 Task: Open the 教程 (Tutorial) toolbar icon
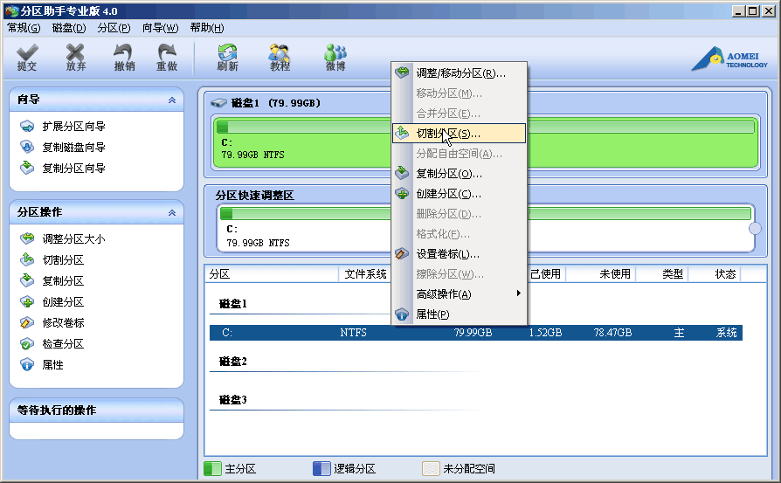280,58
